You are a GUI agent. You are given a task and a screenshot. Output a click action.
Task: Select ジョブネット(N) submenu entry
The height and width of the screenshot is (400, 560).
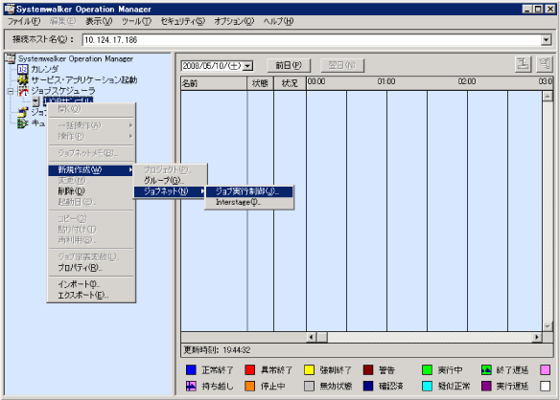click(170, 191)
